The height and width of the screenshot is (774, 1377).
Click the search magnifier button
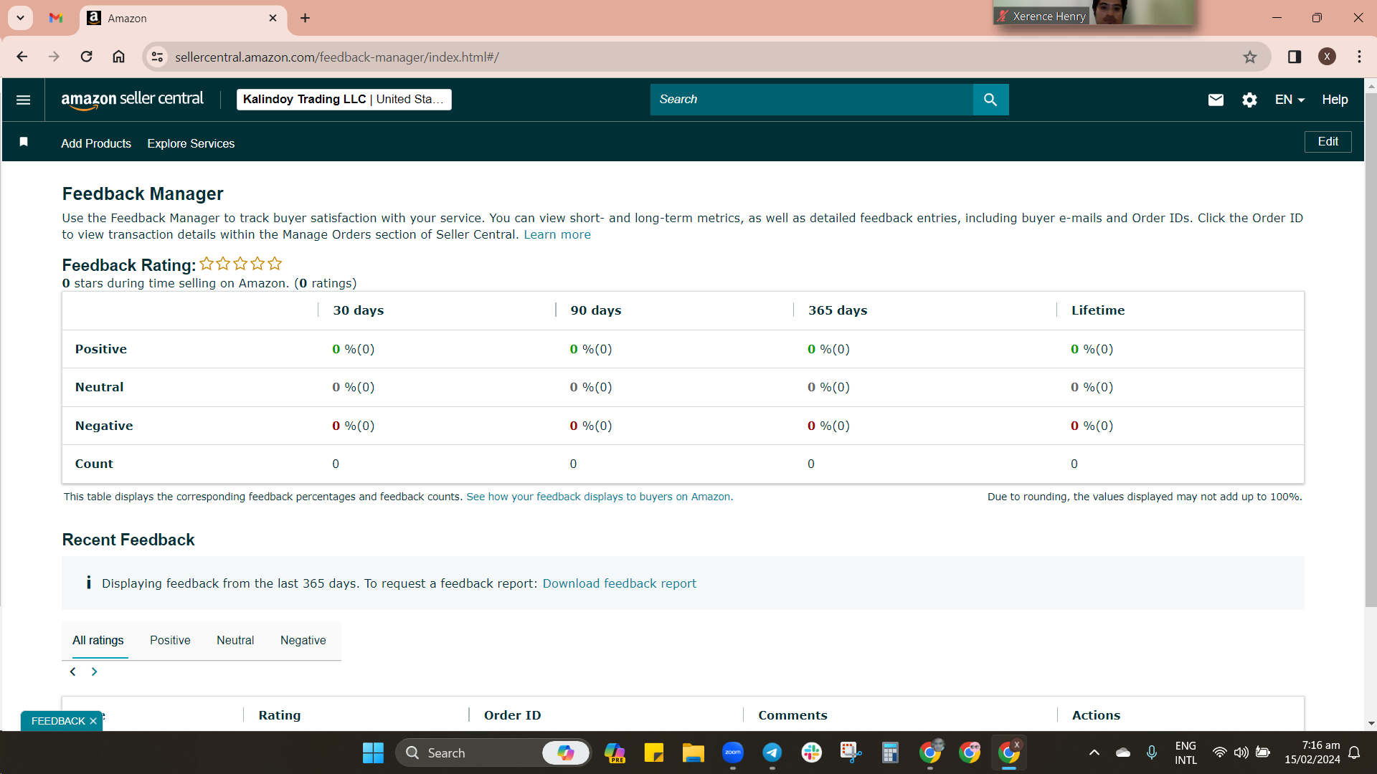pos(990,100)
